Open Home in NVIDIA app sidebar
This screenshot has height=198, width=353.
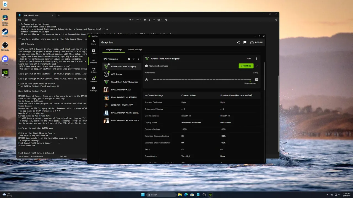click(x=93, y=42)
